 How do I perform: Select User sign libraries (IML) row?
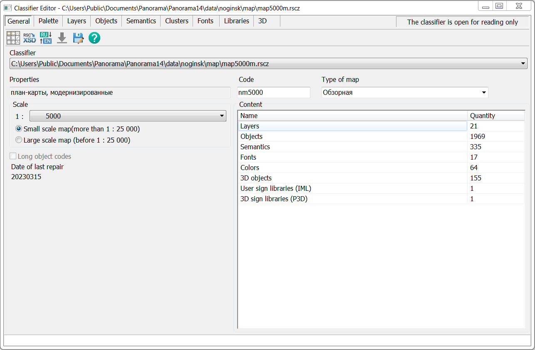(x=381, y=188)
